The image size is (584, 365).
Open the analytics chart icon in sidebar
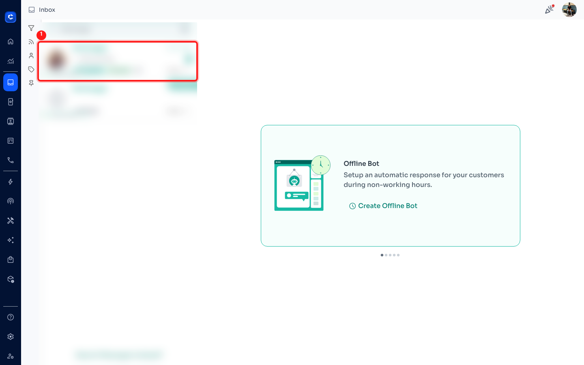point(11,61)
